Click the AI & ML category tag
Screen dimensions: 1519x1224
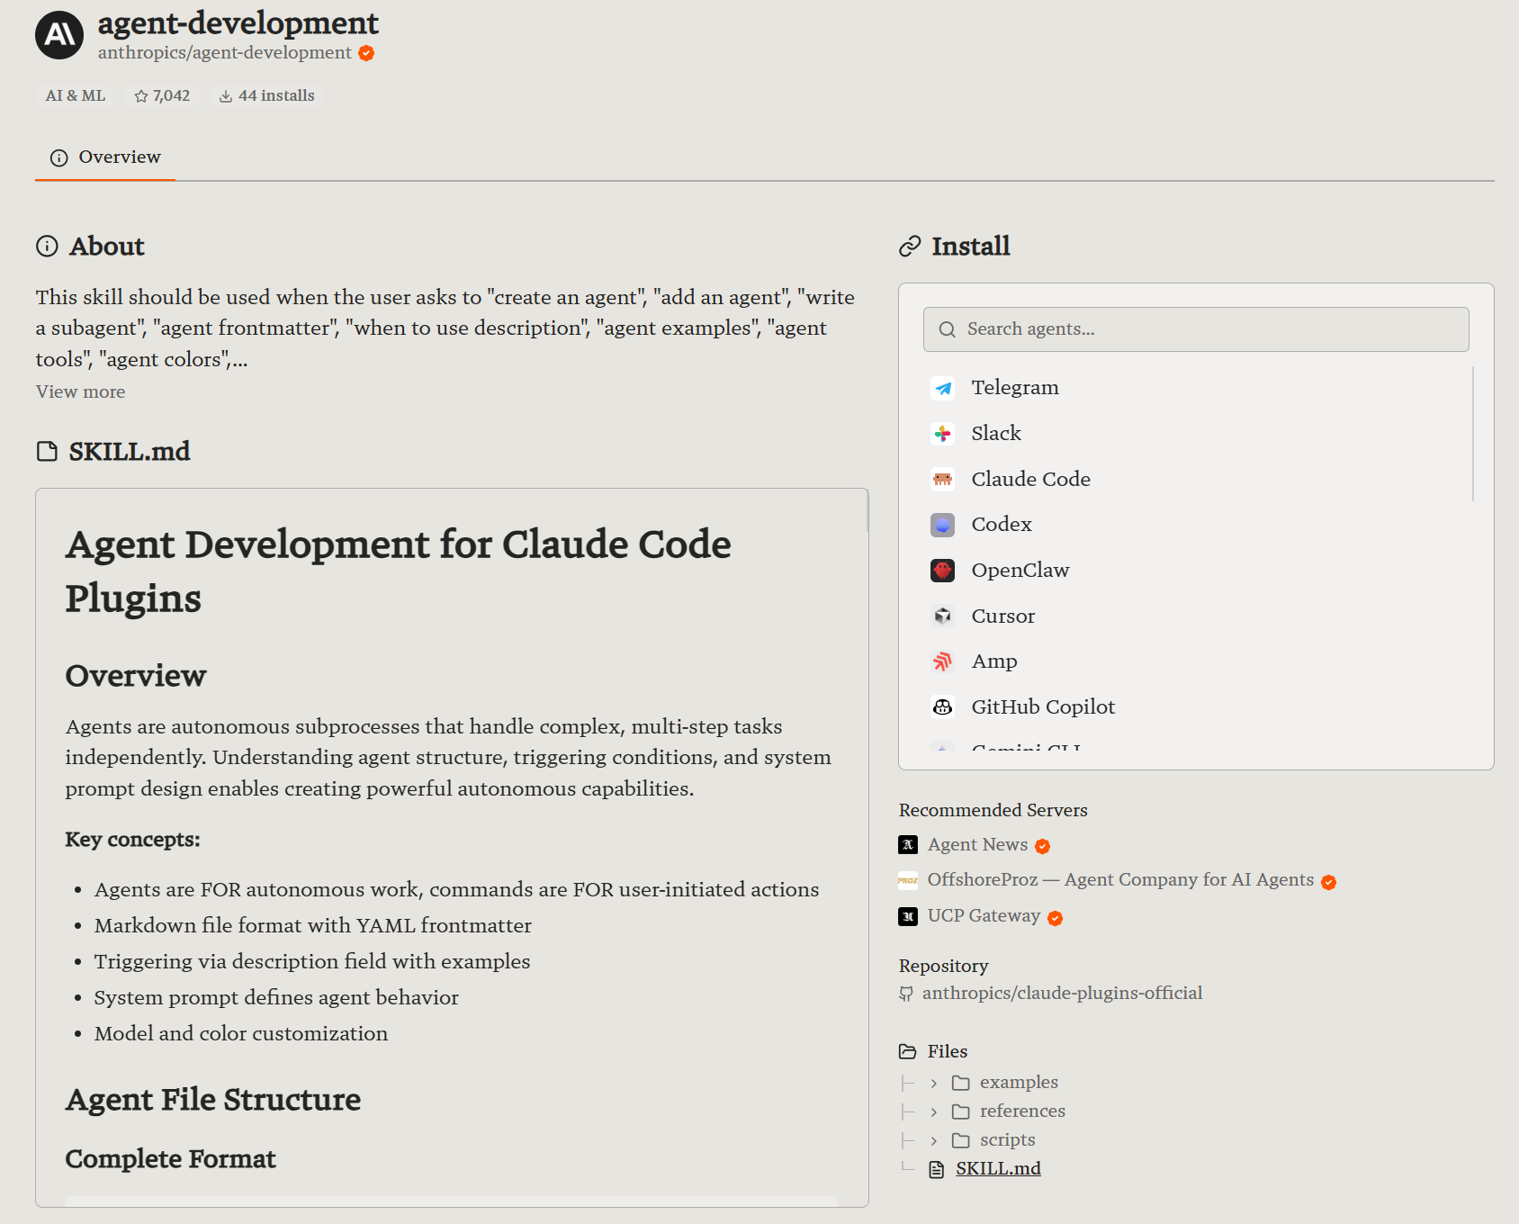click(x=76, y=95)
